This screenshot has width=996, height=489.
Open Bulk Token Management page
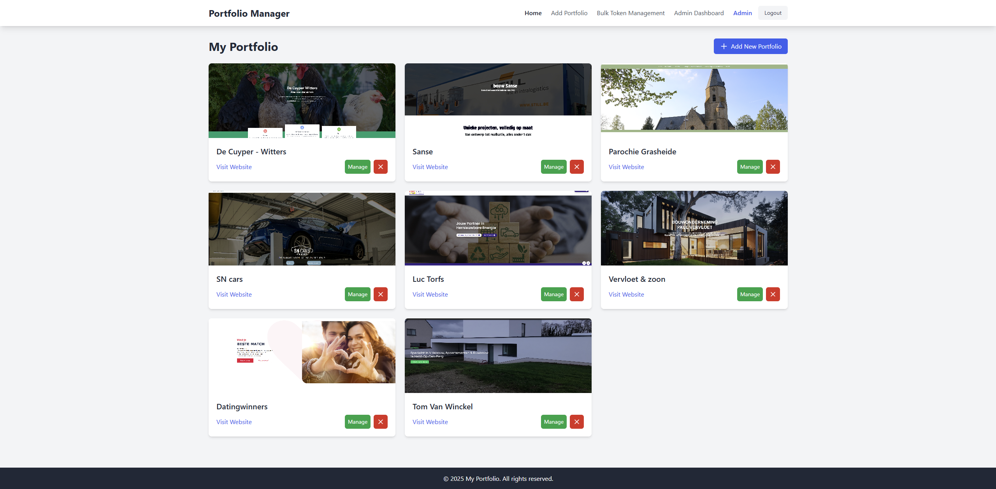pyautogui.click(x=631, y=13)
